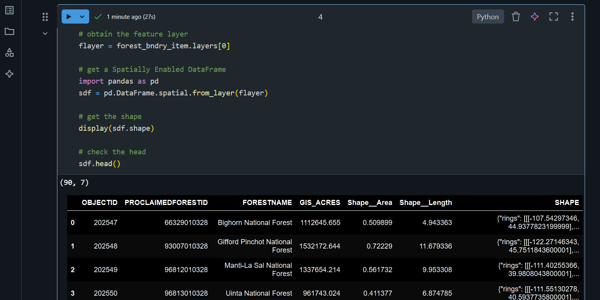Click the FORESTNAME column header
The width and height of the screenshot is (600, 300).
[x=267, y=203]
